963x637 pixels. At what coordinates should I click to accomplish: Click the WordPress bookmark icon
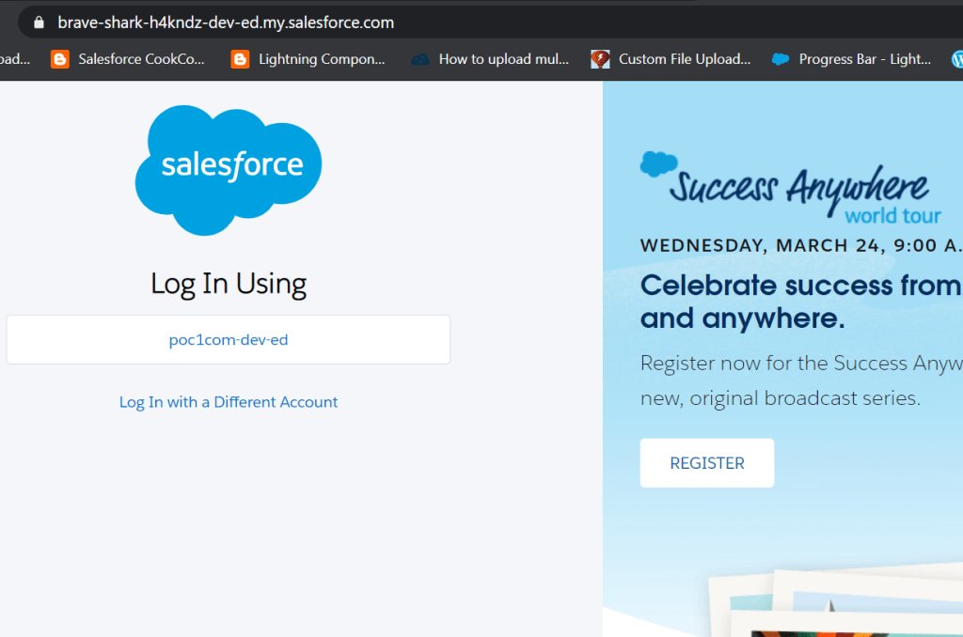coord(957,59)
